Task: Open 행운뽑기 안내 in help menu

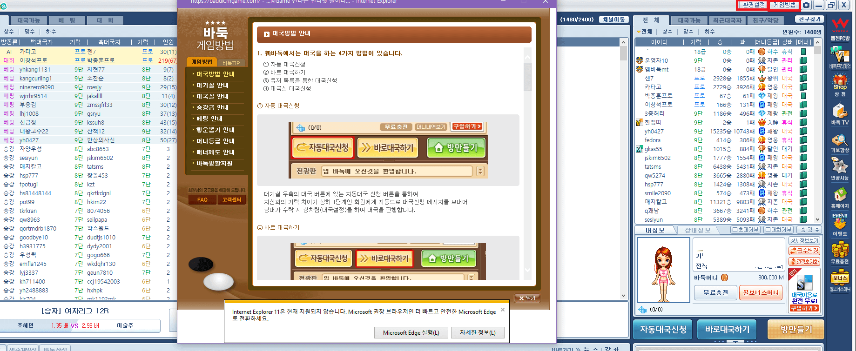Action: pyautogui.click(x=216, y=130)
